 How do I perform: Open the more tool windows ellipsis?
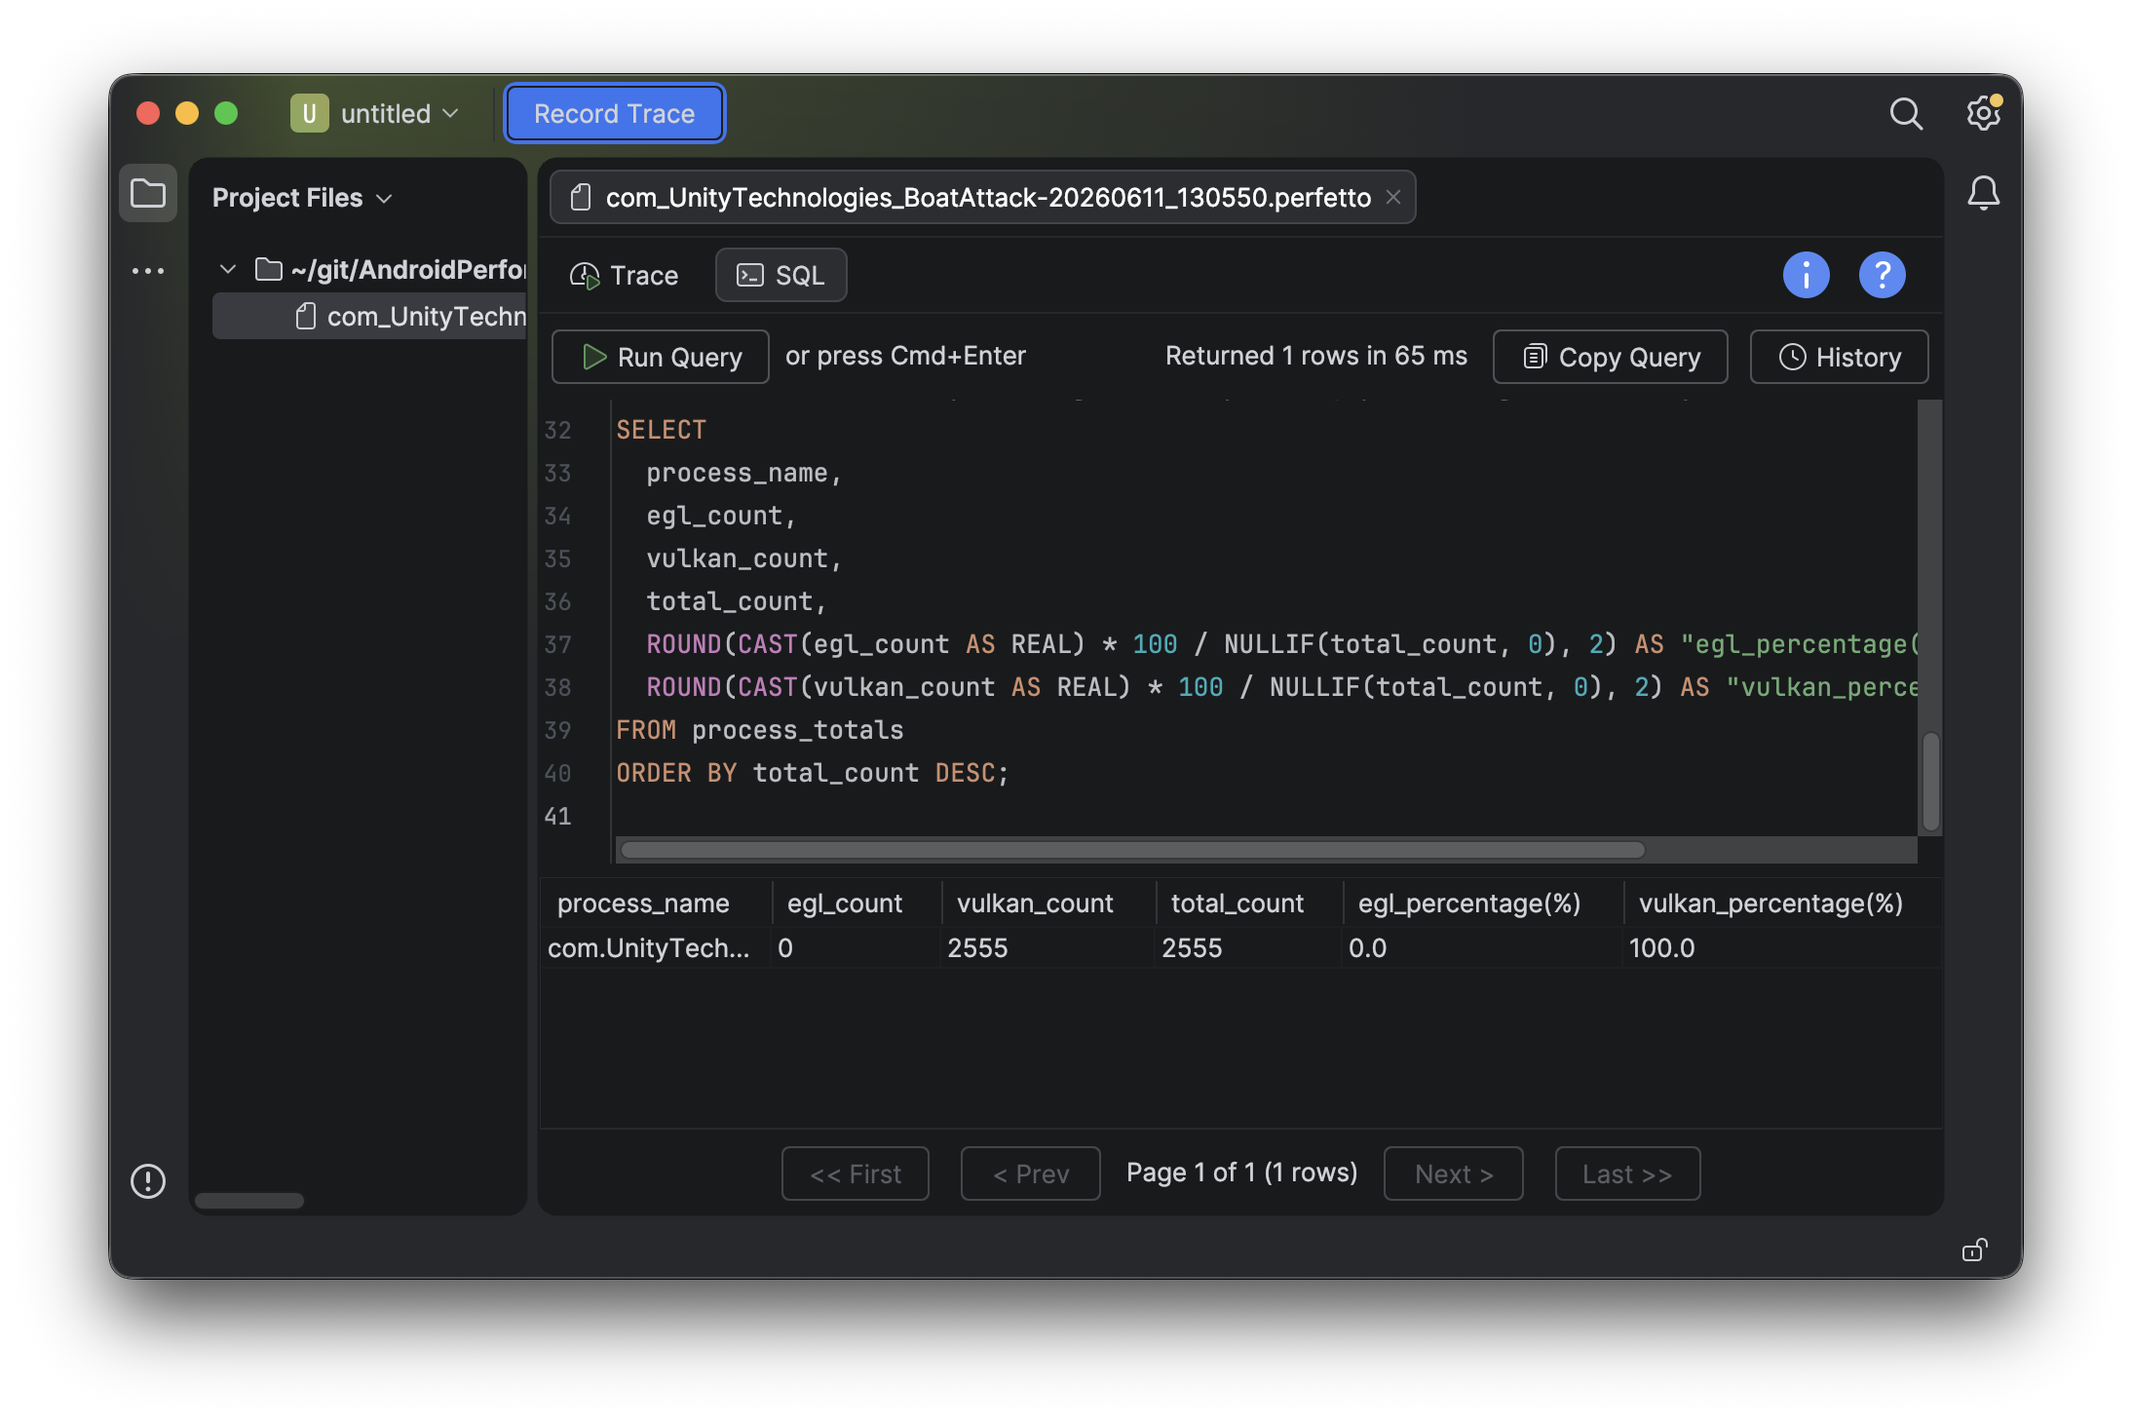(x=148, y=271)
